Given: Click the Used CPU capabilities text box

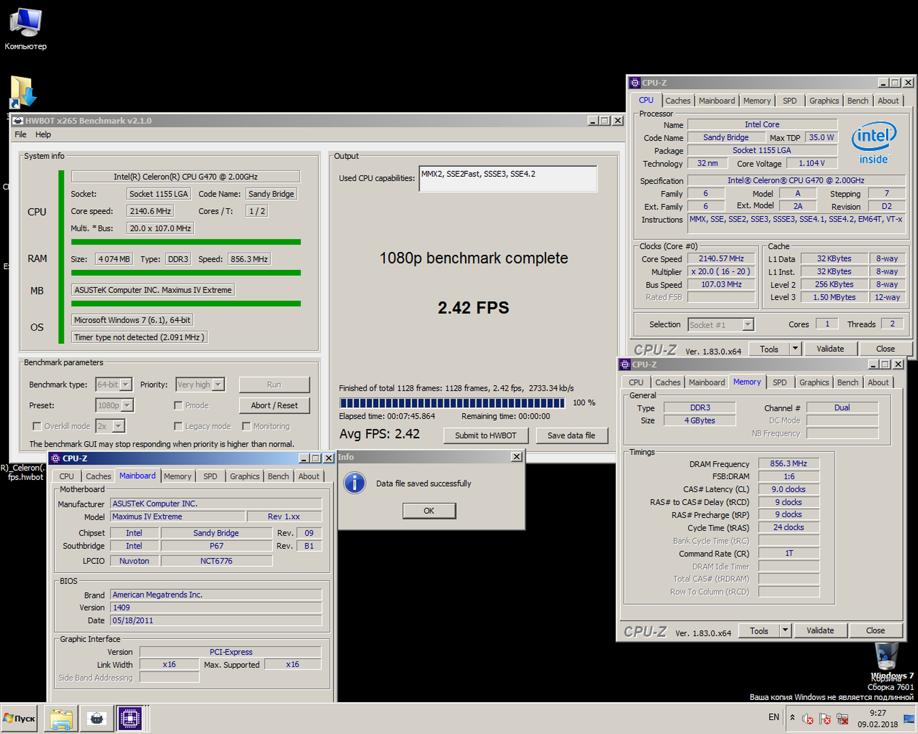Looking at the screenshot, I should coord(508,179).
